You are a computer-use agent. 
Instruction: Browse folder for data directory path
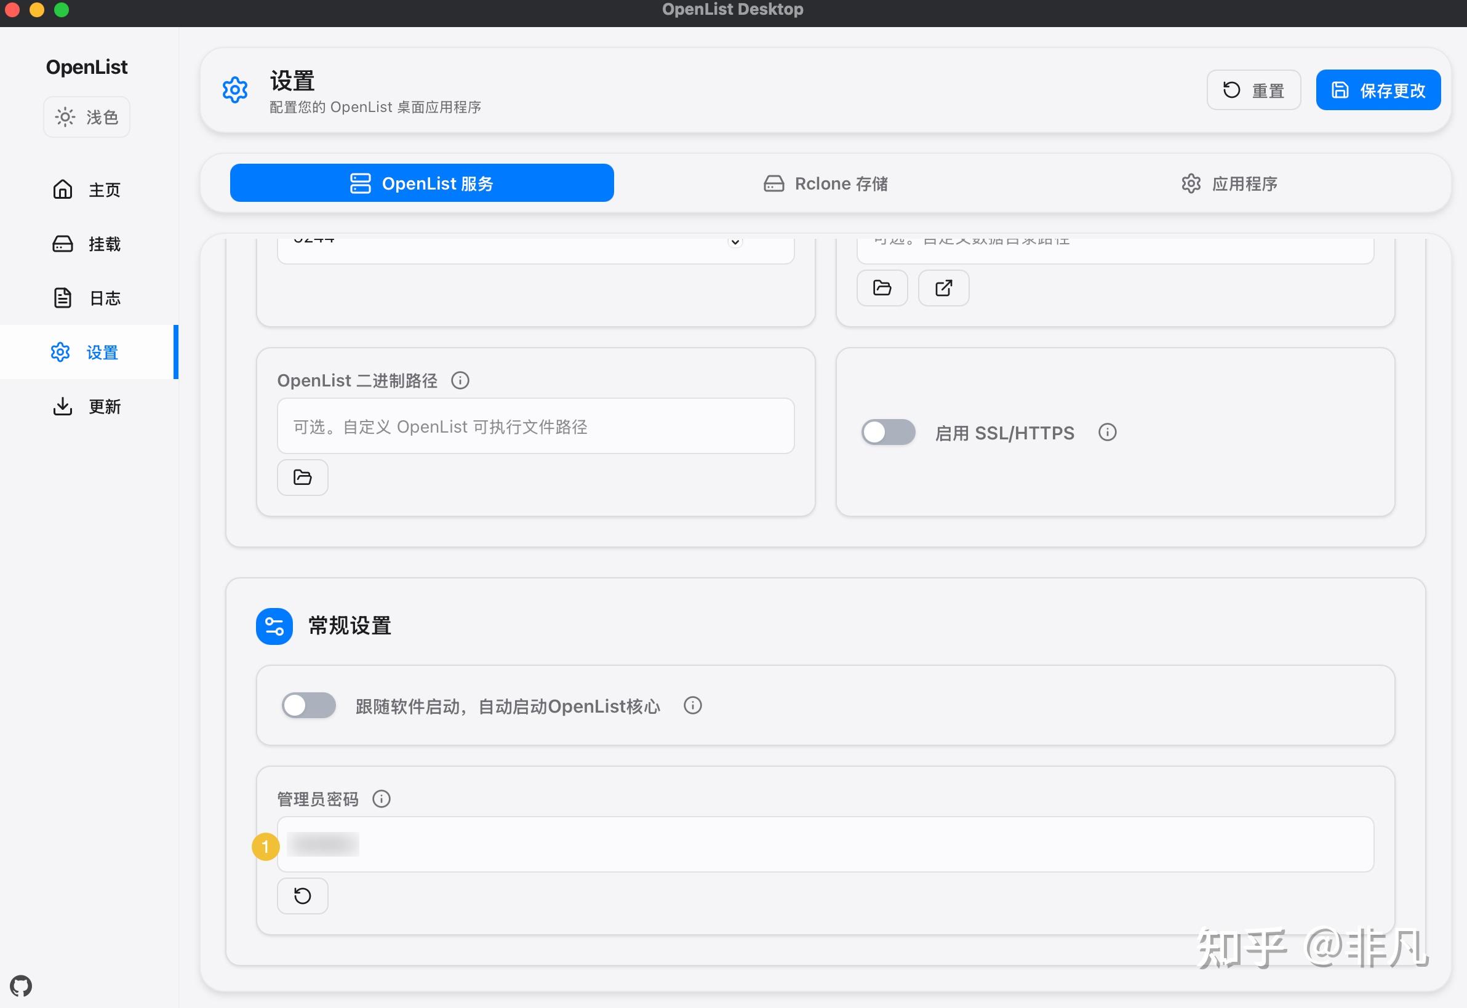coord(882,288)
